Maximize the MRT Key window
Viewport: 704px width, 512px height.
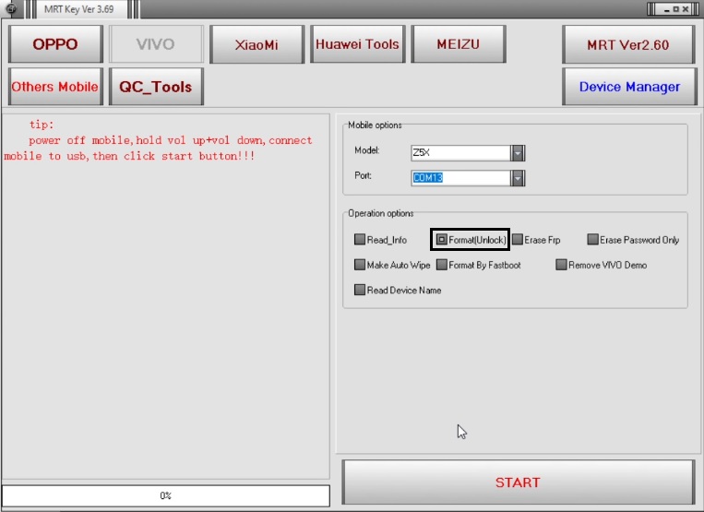click(x=676, y=9)
